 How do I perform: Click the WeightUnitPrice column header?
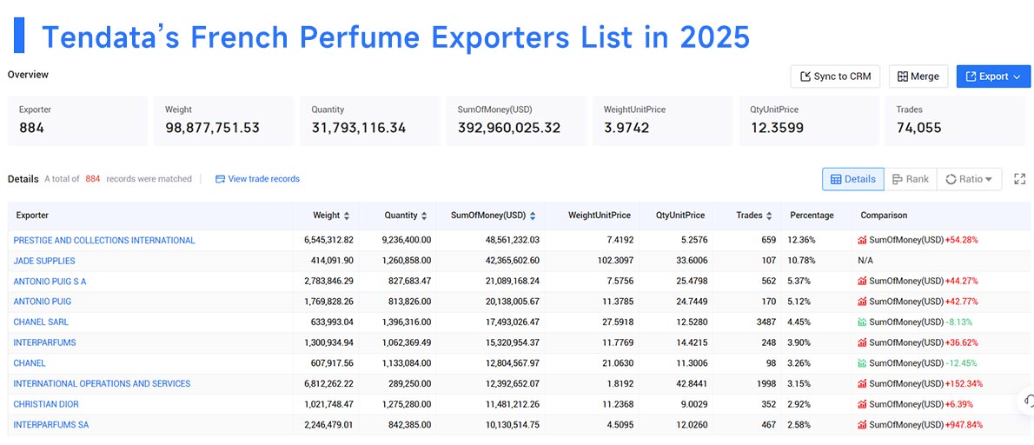coord(600,216)
